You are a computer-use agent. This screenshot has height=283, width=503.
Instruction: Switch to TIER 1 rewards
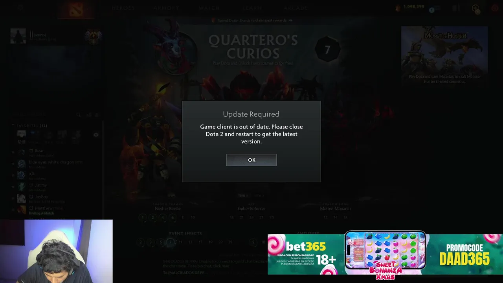[243, 195]
